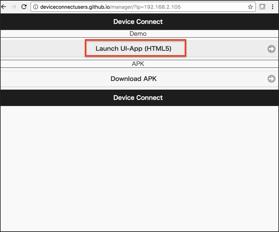
Task: Launch UI-App (HTML5) button
Action: pyautogui.click(x=133, y=49)
